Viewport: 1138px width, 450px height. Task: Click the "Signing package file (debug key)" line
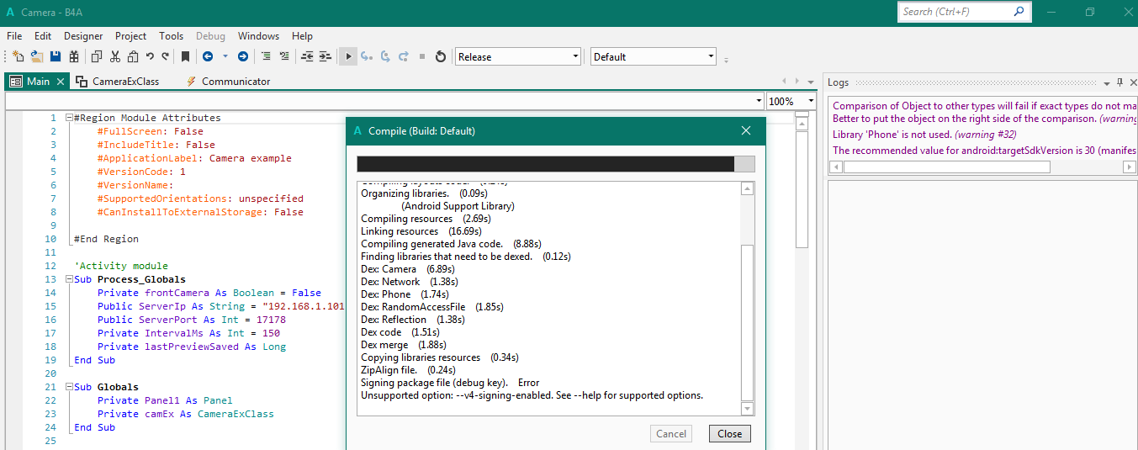(x=450, y=383)
